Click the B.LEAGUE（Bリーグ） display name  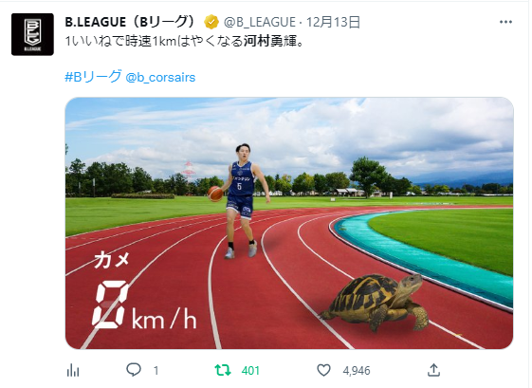pos(131,22)
